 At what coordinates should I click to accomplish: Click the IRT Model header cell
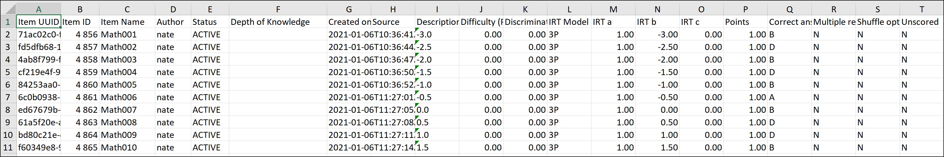(569, 22)
